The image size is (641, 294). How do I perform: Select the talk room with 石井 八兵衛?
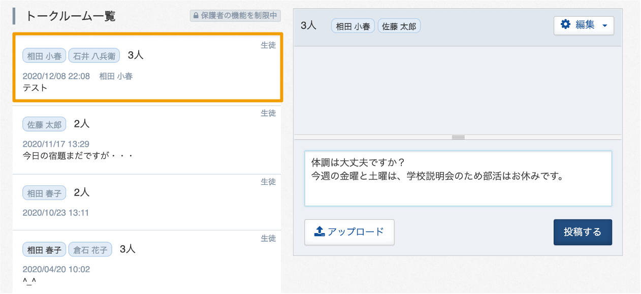pos(147,68)
